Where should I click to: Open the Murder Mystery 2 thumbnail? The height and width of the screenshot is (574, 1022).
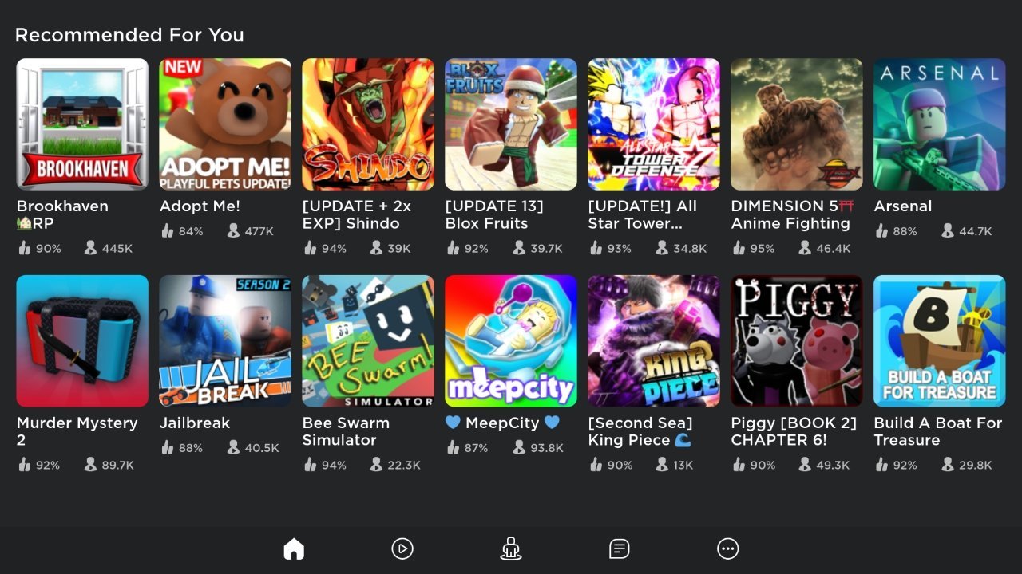point(82,341)
